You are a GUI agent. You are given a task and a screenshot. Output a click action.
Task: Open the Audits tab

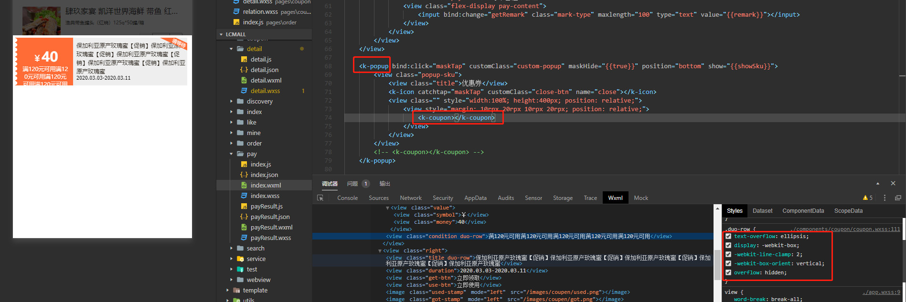506,198
